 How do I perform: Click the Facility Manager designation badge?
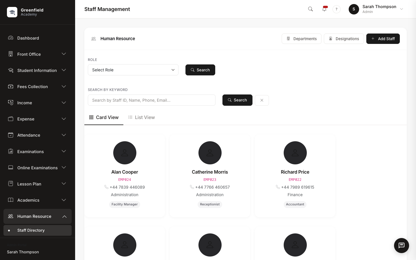coord(125,204)
